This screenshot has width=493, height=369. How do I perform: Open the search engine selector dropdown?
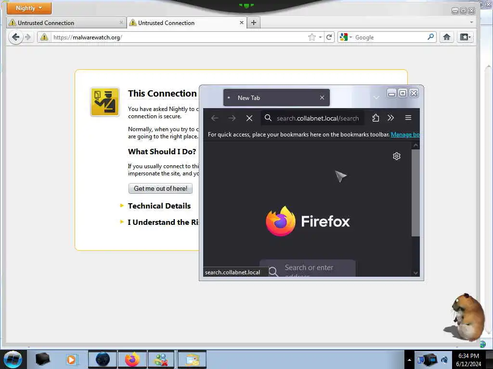pyautogui.click(x=346, y=37)
